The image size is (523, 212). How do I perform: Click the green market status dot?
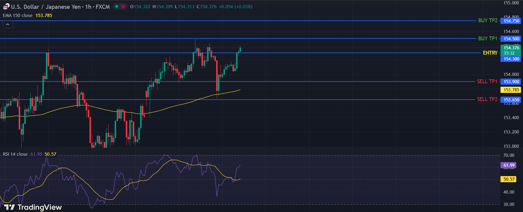tap(117, 6)
